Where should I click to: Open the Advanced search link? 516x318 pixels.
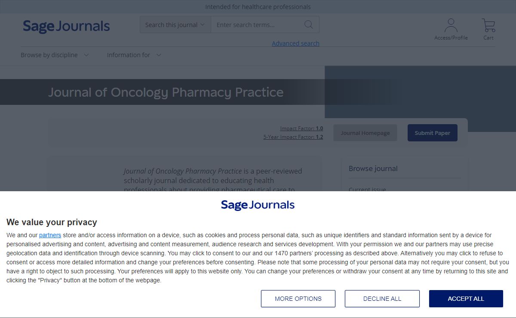(295, 43)
